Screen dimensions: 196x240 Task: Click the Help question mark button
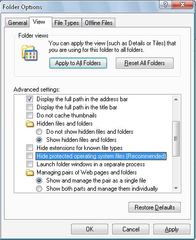pyautogui.click(x=166, y=5)
